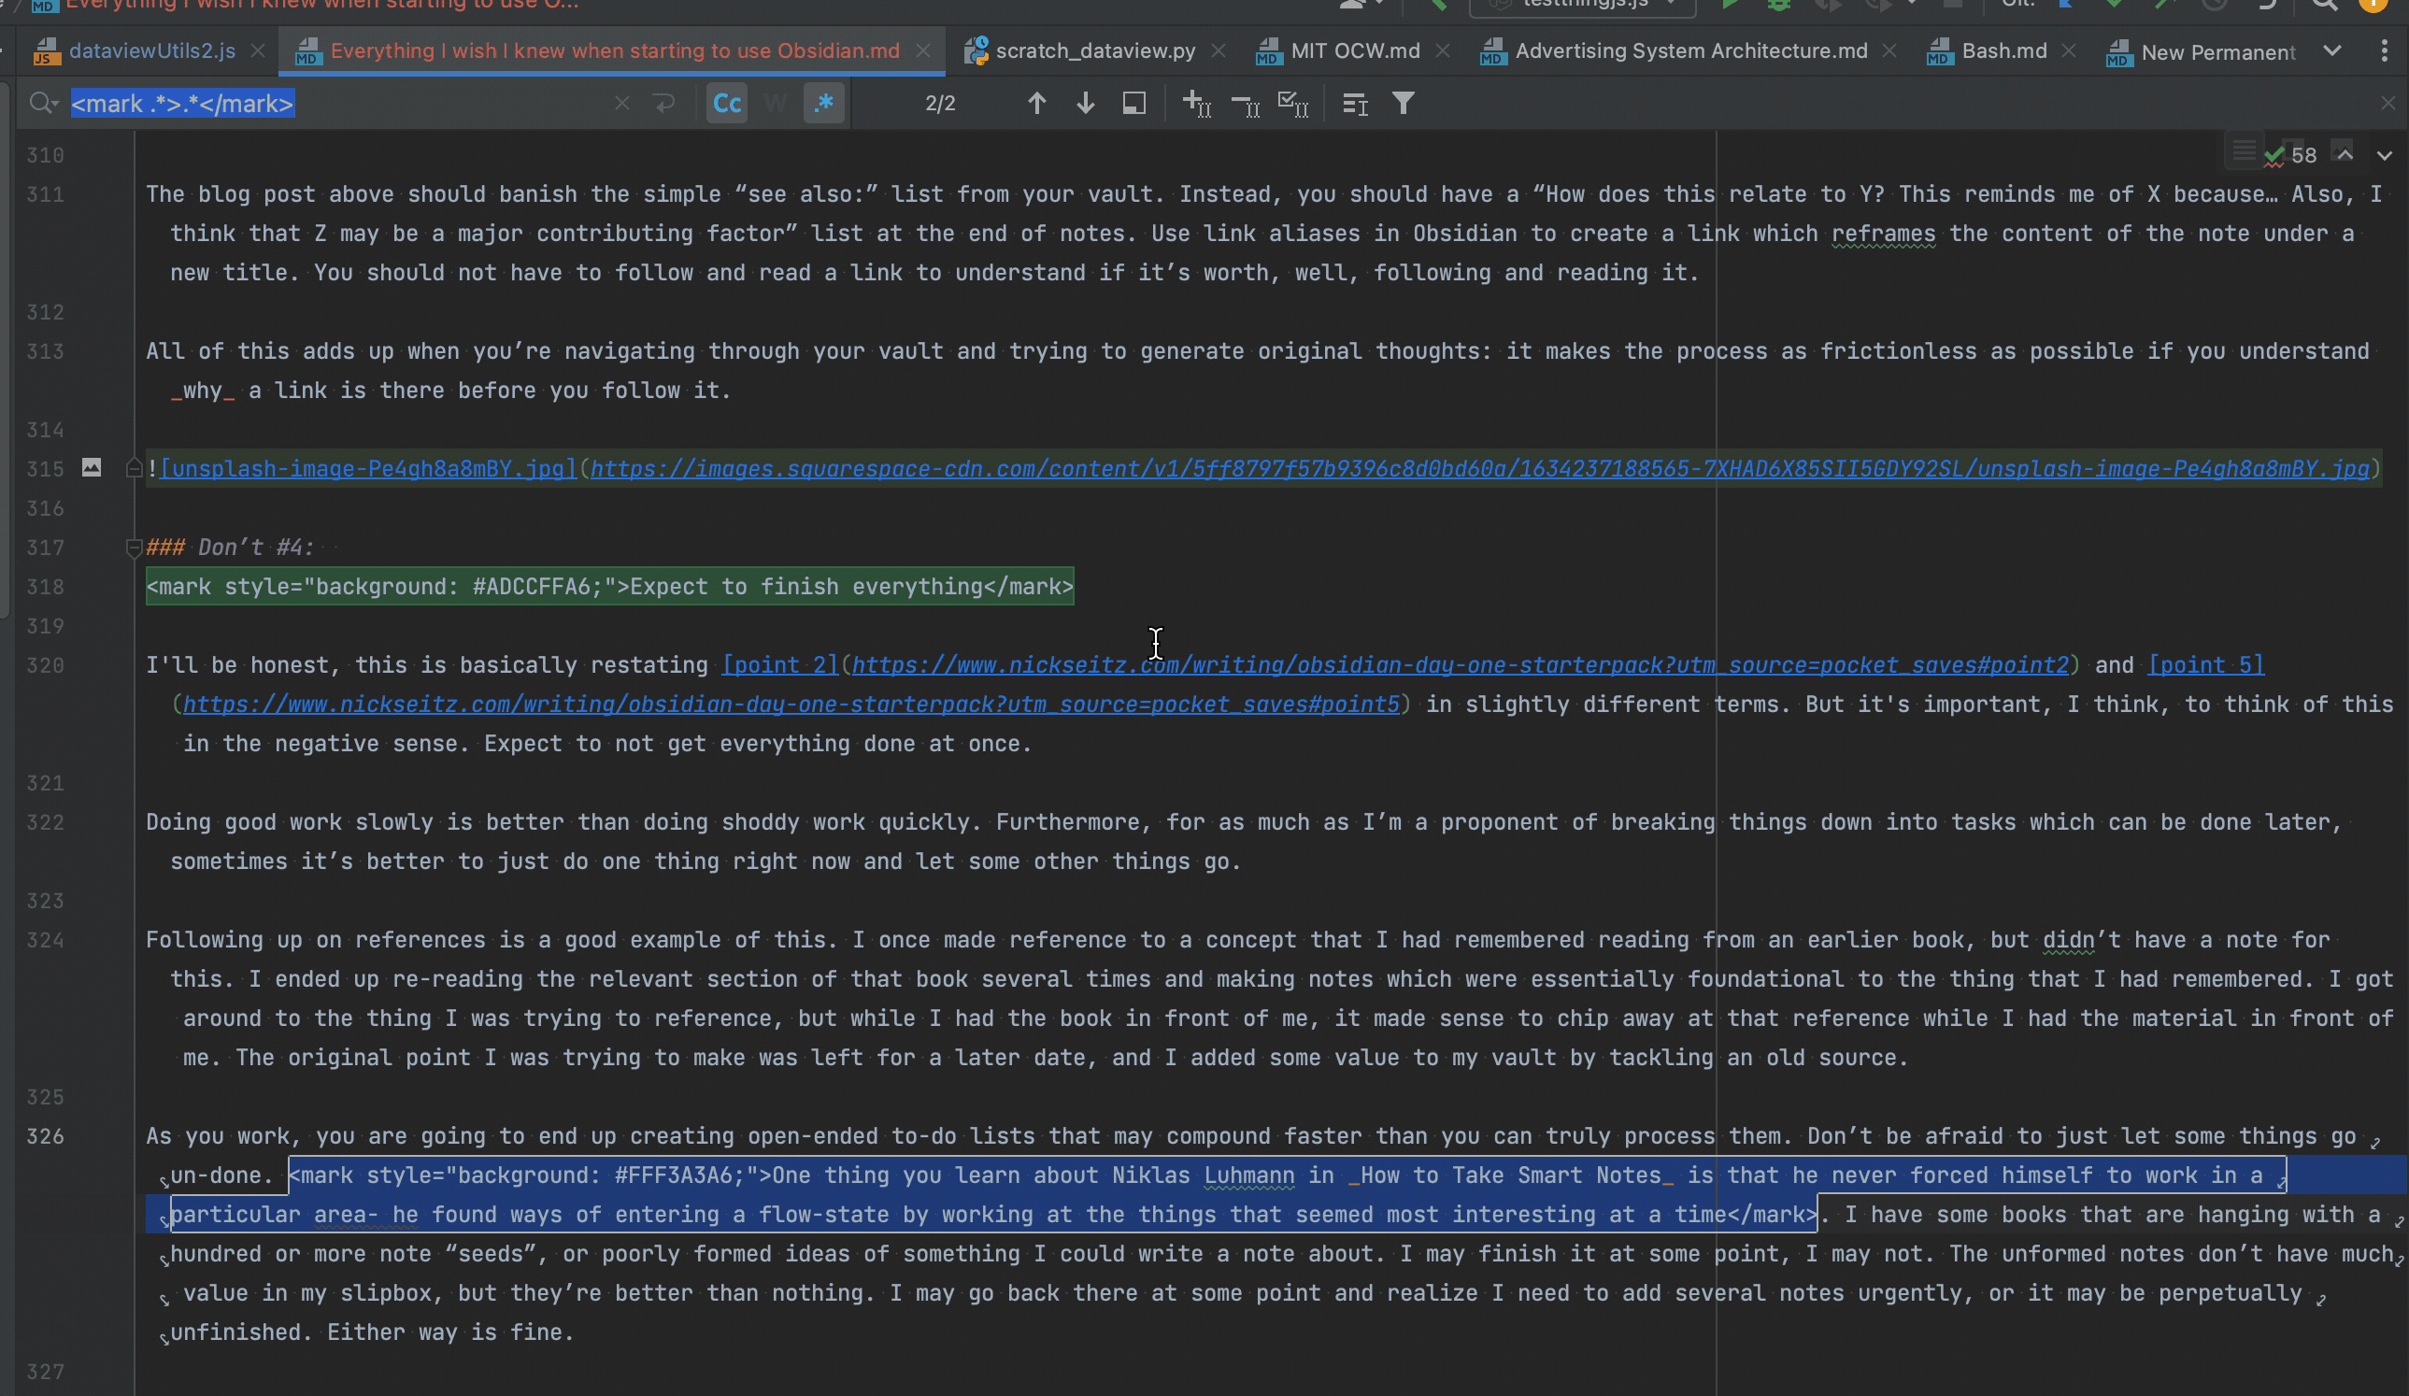The image size is (2409, 1396).
Task: Click line number 326 in gutter
Action: 45,1136
